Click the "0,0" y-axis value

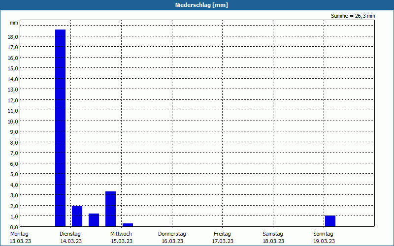click(x=14, y=227)
